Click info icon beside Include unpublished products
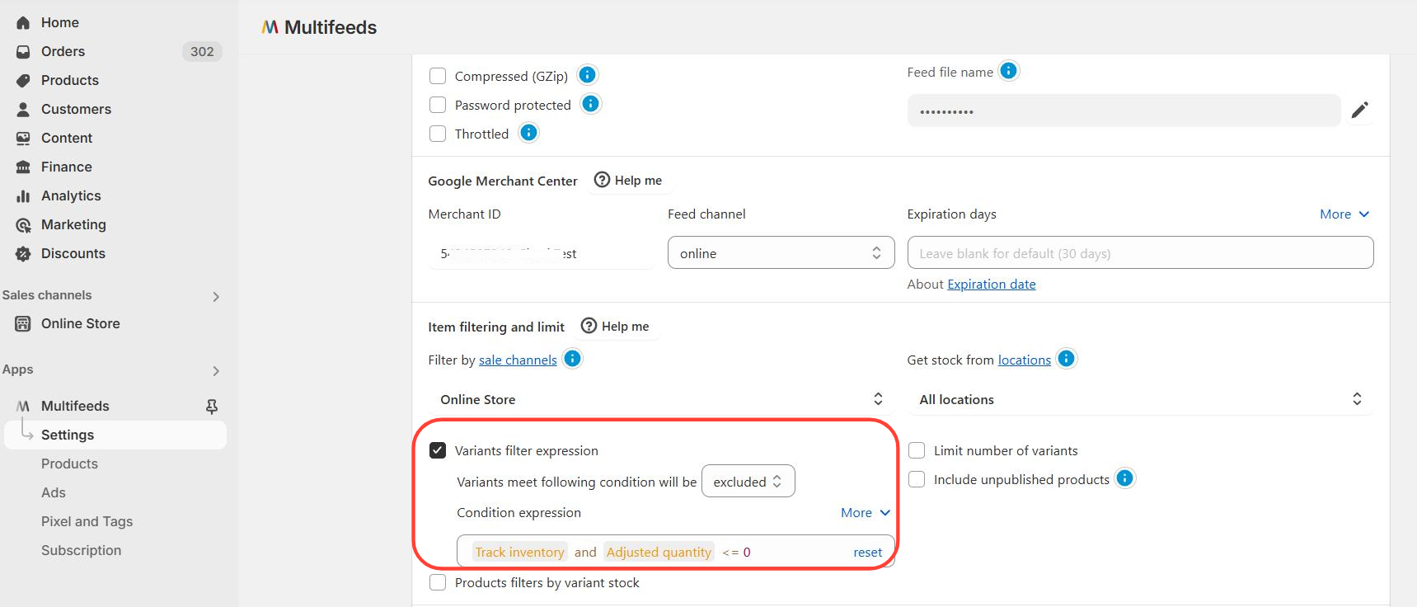 [1124, 478]
